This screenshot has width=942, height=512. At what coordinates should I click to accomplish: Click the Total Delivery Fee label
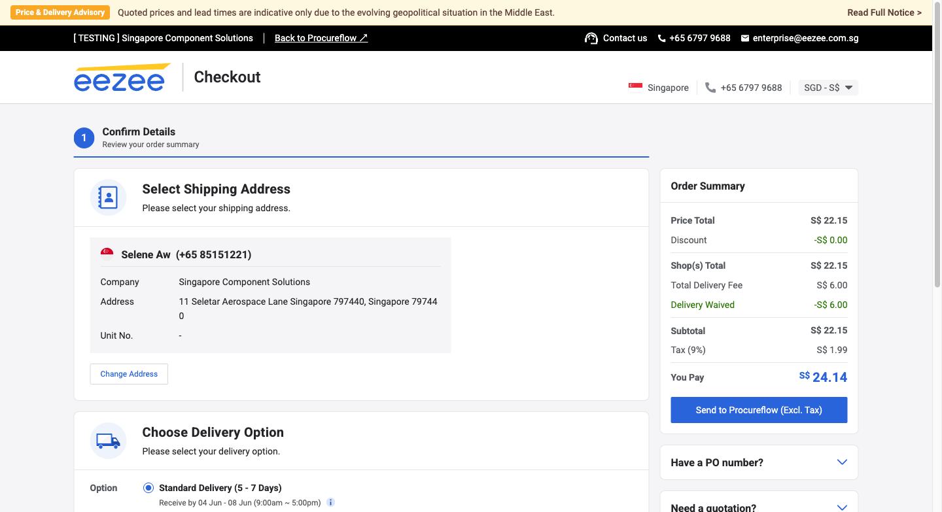(x=706, y=285)
